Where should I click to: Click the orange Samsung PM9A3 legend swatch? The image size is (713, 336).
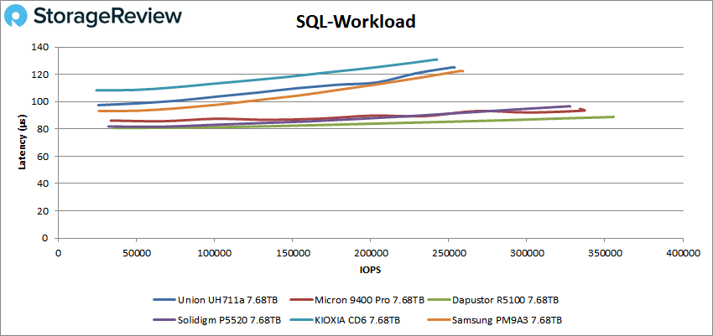(x=439, y=321)
